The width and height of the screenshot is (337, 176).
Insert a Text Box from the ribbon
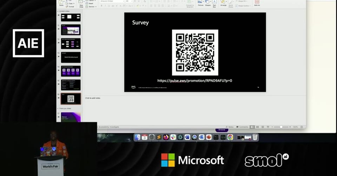point(214,3)
